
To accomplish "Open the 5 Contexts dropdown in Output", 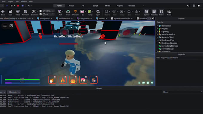I will [14, 92].
